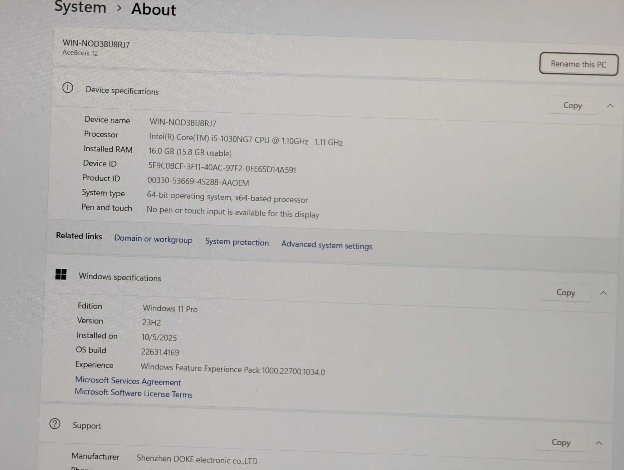Click the Windows Feature Experience Pack value
Screen dimensions: 624x470
tap(232, 369)
